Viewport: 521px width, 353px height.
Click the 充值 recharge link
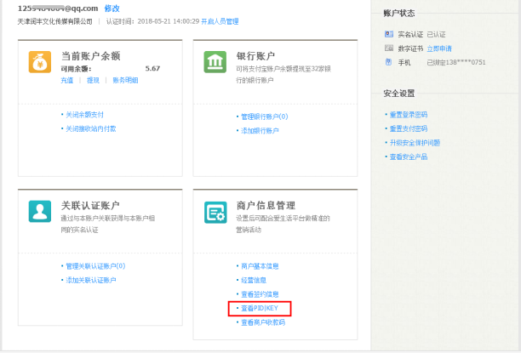point(67,80)
